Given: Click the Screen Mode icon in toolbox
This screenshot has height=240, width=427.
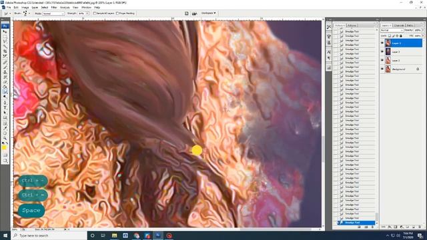Looking at the screenshot, I should (5, 161).
